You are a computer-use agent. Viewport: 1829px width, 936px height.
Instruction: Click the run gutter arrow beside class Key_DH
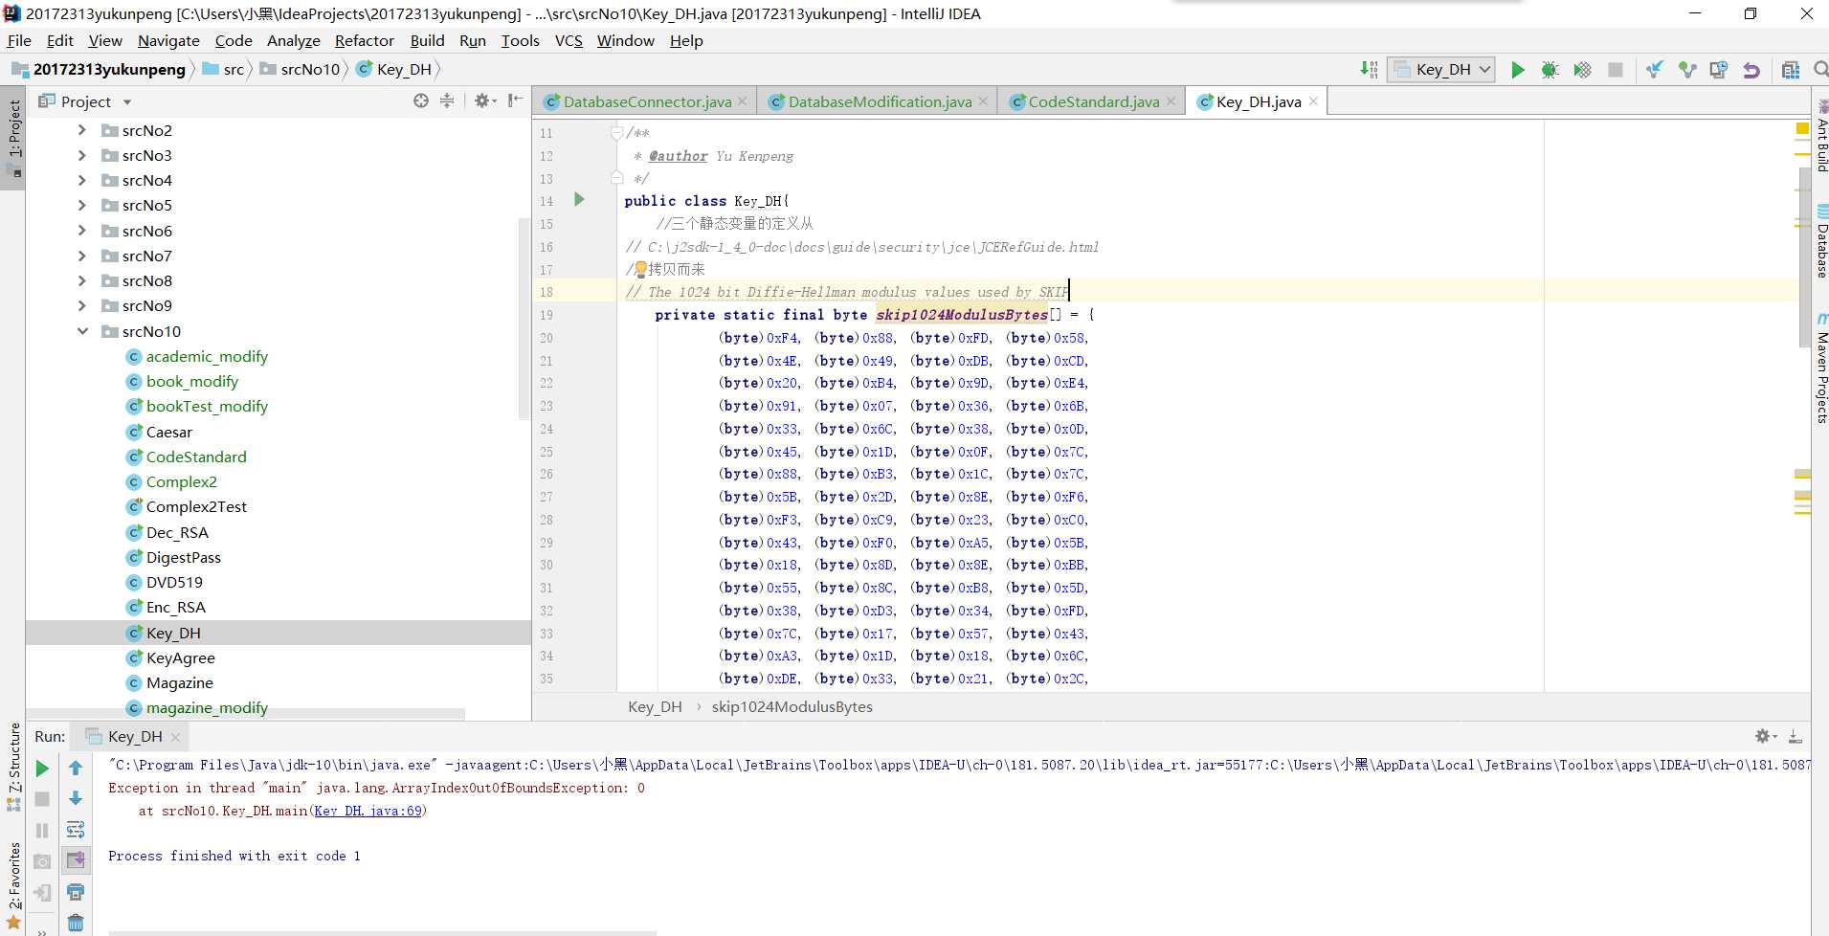click(x=579, y=199)
